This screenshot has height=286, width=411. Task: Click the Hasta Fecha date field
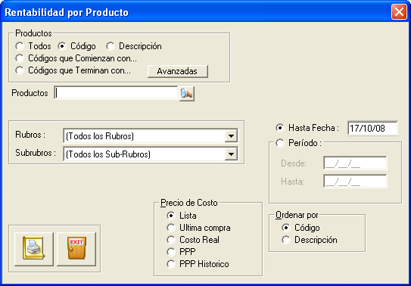372,129
